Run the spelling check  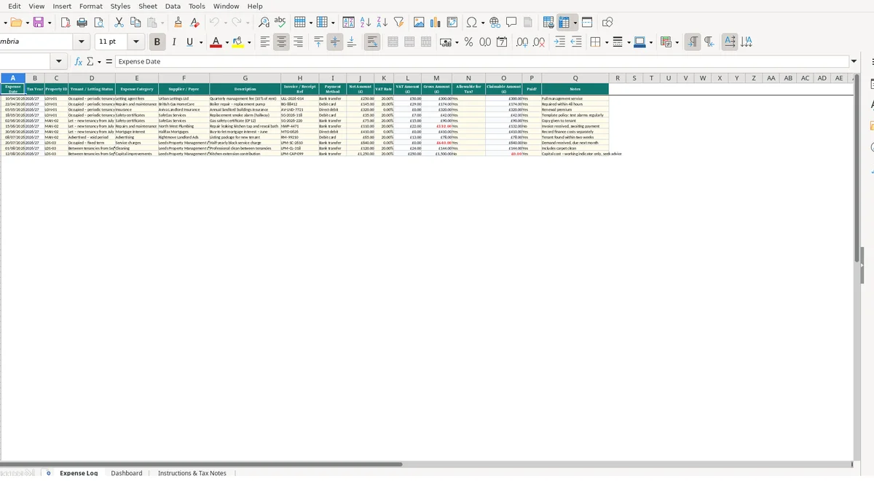pyautogui.click(x=280, y=23)
